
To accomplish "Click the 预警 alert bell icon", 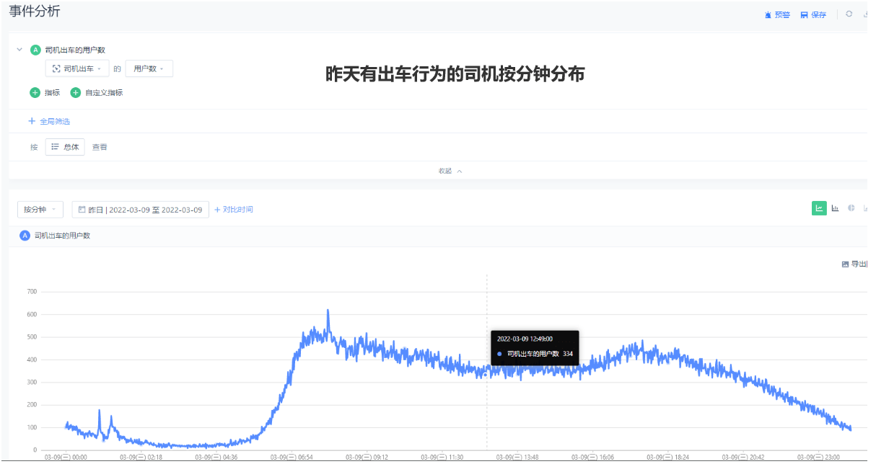I will tap(768, 15).
